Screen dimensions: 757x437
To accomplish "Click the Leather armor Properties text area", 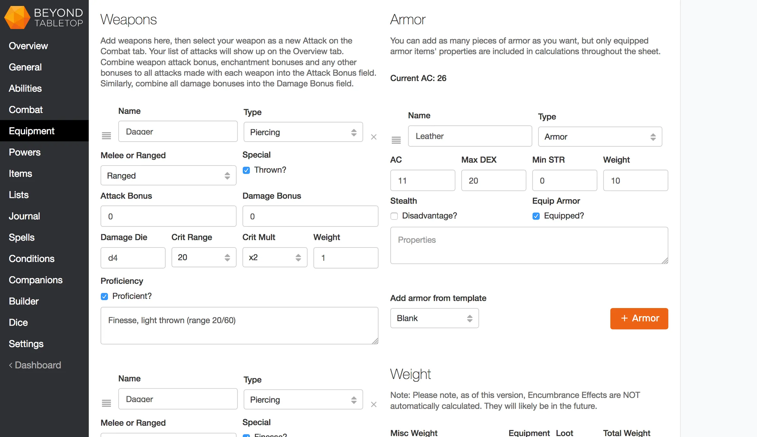I will pyautogui.click(x=529, y=245).
